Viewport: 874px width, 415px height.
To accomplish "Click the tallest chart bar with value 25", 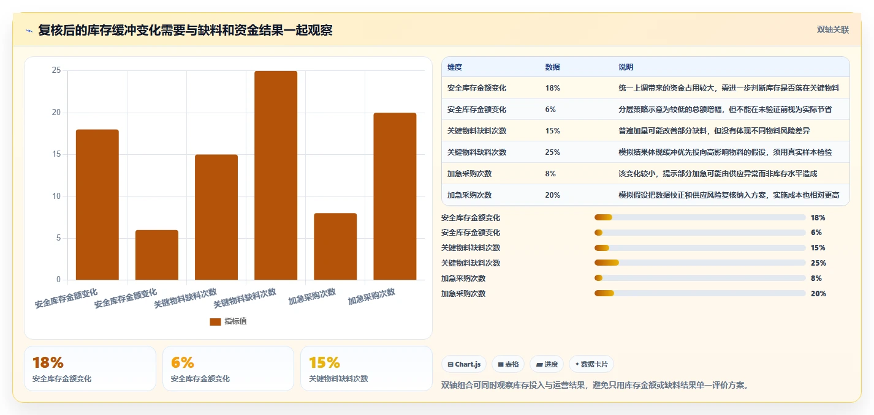I will 276,176.
